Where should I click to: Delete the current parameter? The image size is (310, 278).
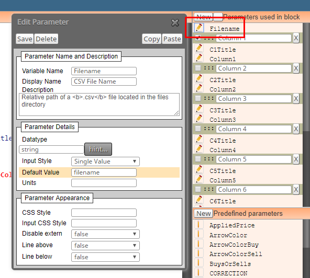(46, 39)
